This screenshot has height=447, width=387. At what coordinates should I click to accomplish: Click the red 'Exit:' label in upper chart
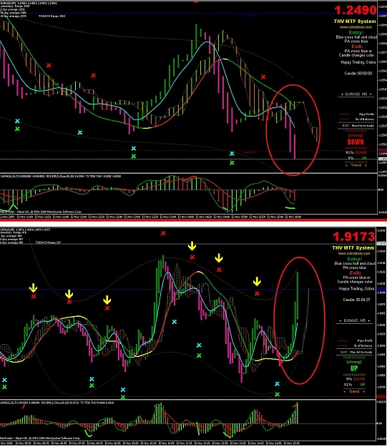point(357,46)
